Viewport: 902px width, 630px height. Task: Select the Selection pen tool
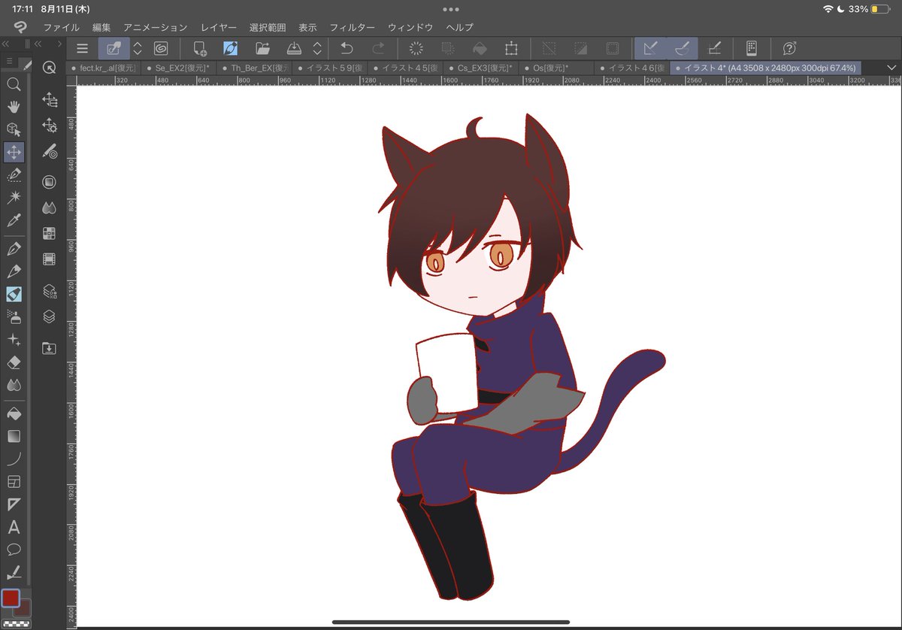coord(14,175)
